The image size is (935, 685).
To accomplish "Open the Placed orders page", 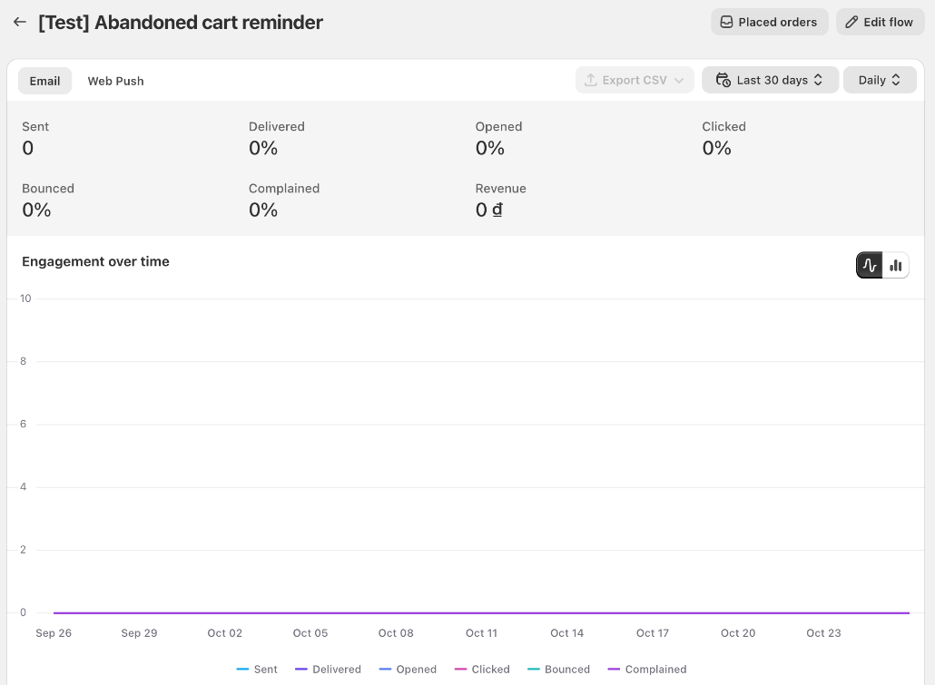I will tap(769, 22).
